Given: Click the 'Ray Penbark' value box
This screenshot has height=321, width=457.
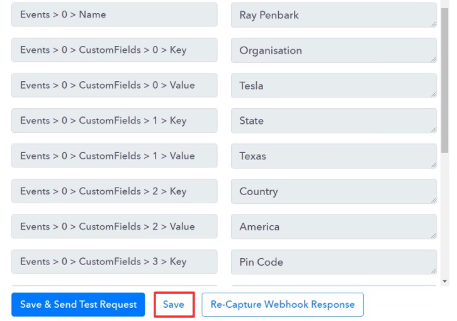Looking at the screenshot, I should coord(334,15).
